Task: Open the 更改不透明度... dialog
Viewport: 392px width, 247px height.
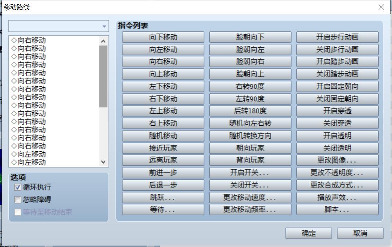Action: pyautogui.click(x=337, y=173)
